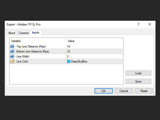Select the Inputs tab
This screenshot has width=160, height=120.
[x=36, y=32]
